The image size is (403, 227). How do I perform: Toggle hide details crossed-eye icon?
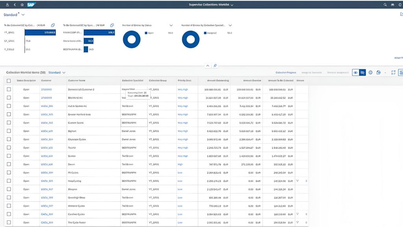coord(362,73)
